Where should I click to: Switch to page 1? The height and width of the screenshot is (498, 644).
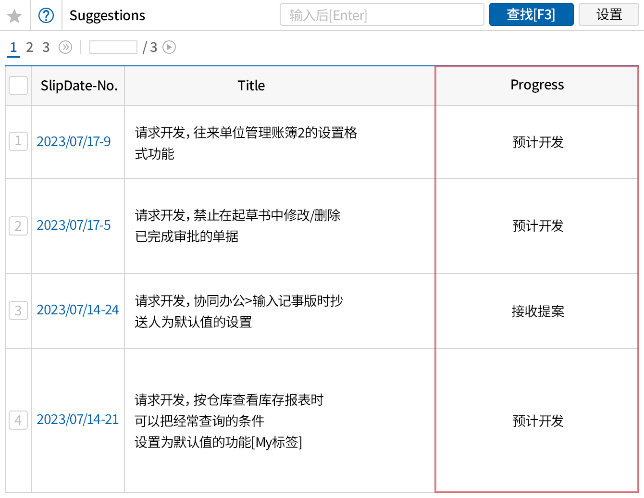point(13,47)
